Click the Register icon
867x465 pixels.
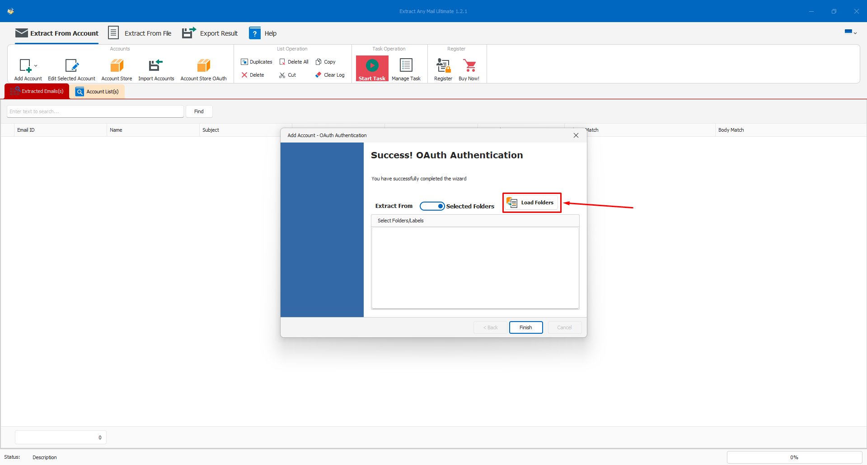(x=443, y=66)
